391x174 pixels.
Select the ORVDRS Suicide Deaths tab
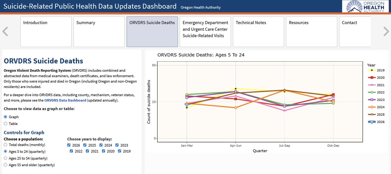coord(152,31)
